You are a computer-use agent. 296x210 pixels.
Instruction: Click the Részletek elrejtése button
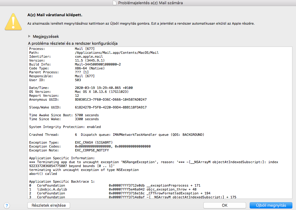click(49, 205)
